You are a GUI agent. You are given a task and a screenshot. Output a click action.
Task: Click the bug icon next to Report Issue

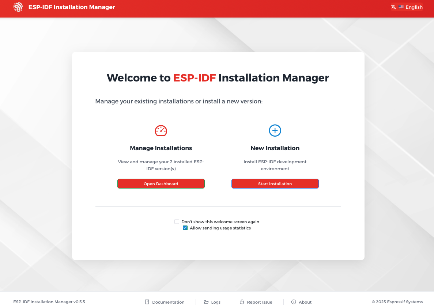coord(242,302)
